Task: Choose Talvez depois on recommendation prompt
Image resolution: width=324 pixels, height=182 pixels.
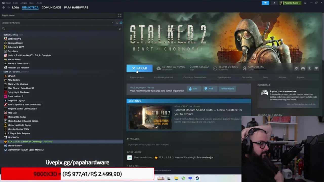Action: (227, 89)
